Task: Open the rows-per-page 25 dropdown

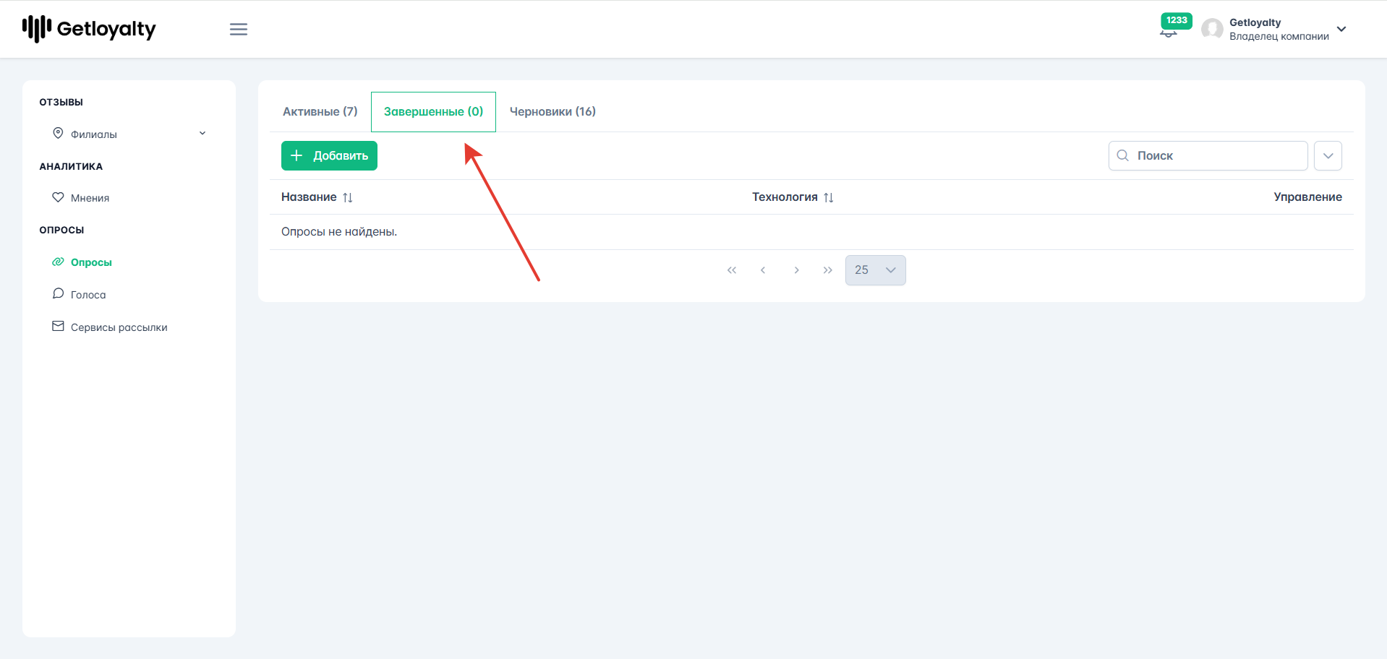Action: point(875,270)
